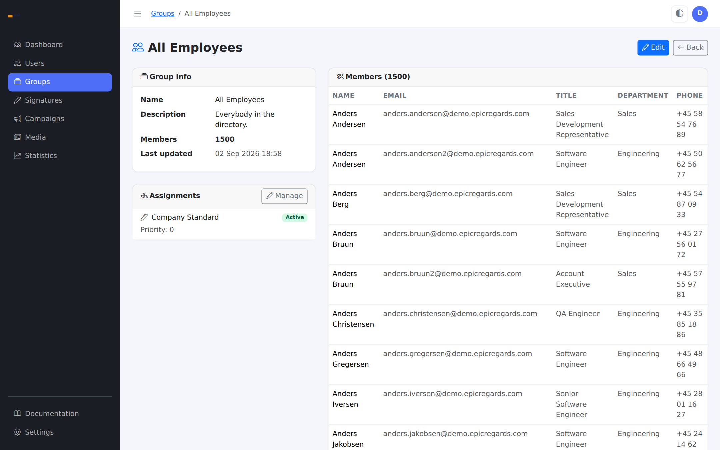
Task: Click the Users people icon in the sidebar
Action: (17, 63)
